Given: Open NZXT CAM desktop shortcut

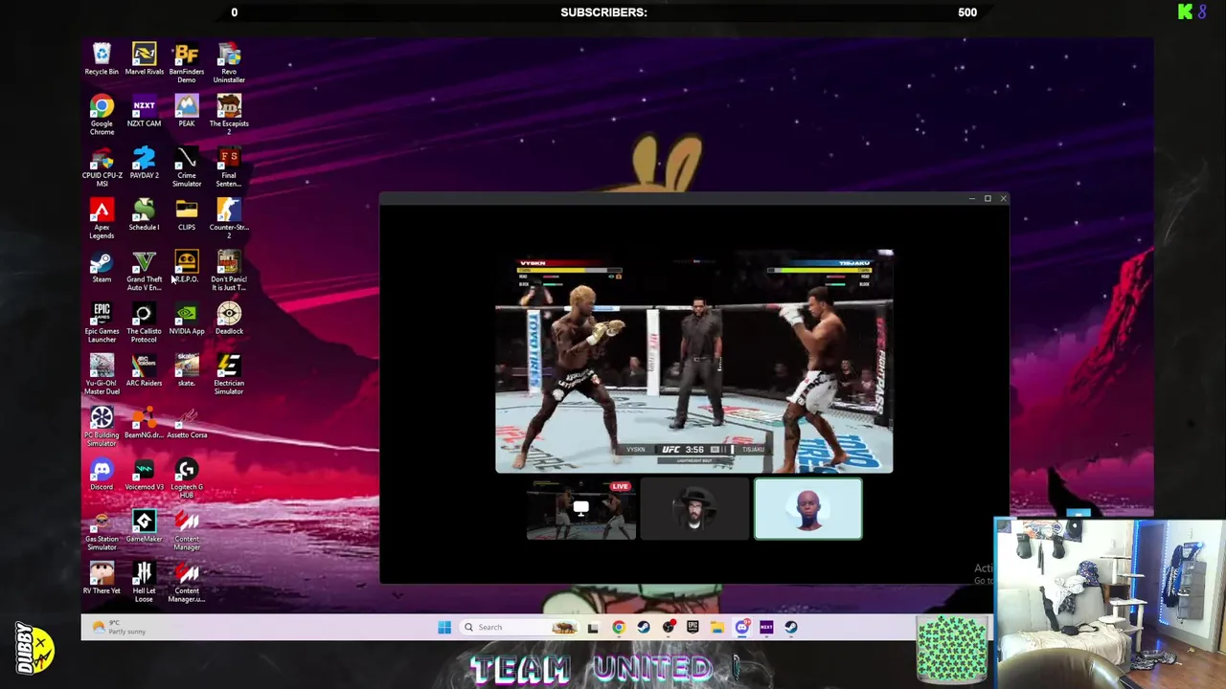Looking at the screenshot, I should [144, 111].
